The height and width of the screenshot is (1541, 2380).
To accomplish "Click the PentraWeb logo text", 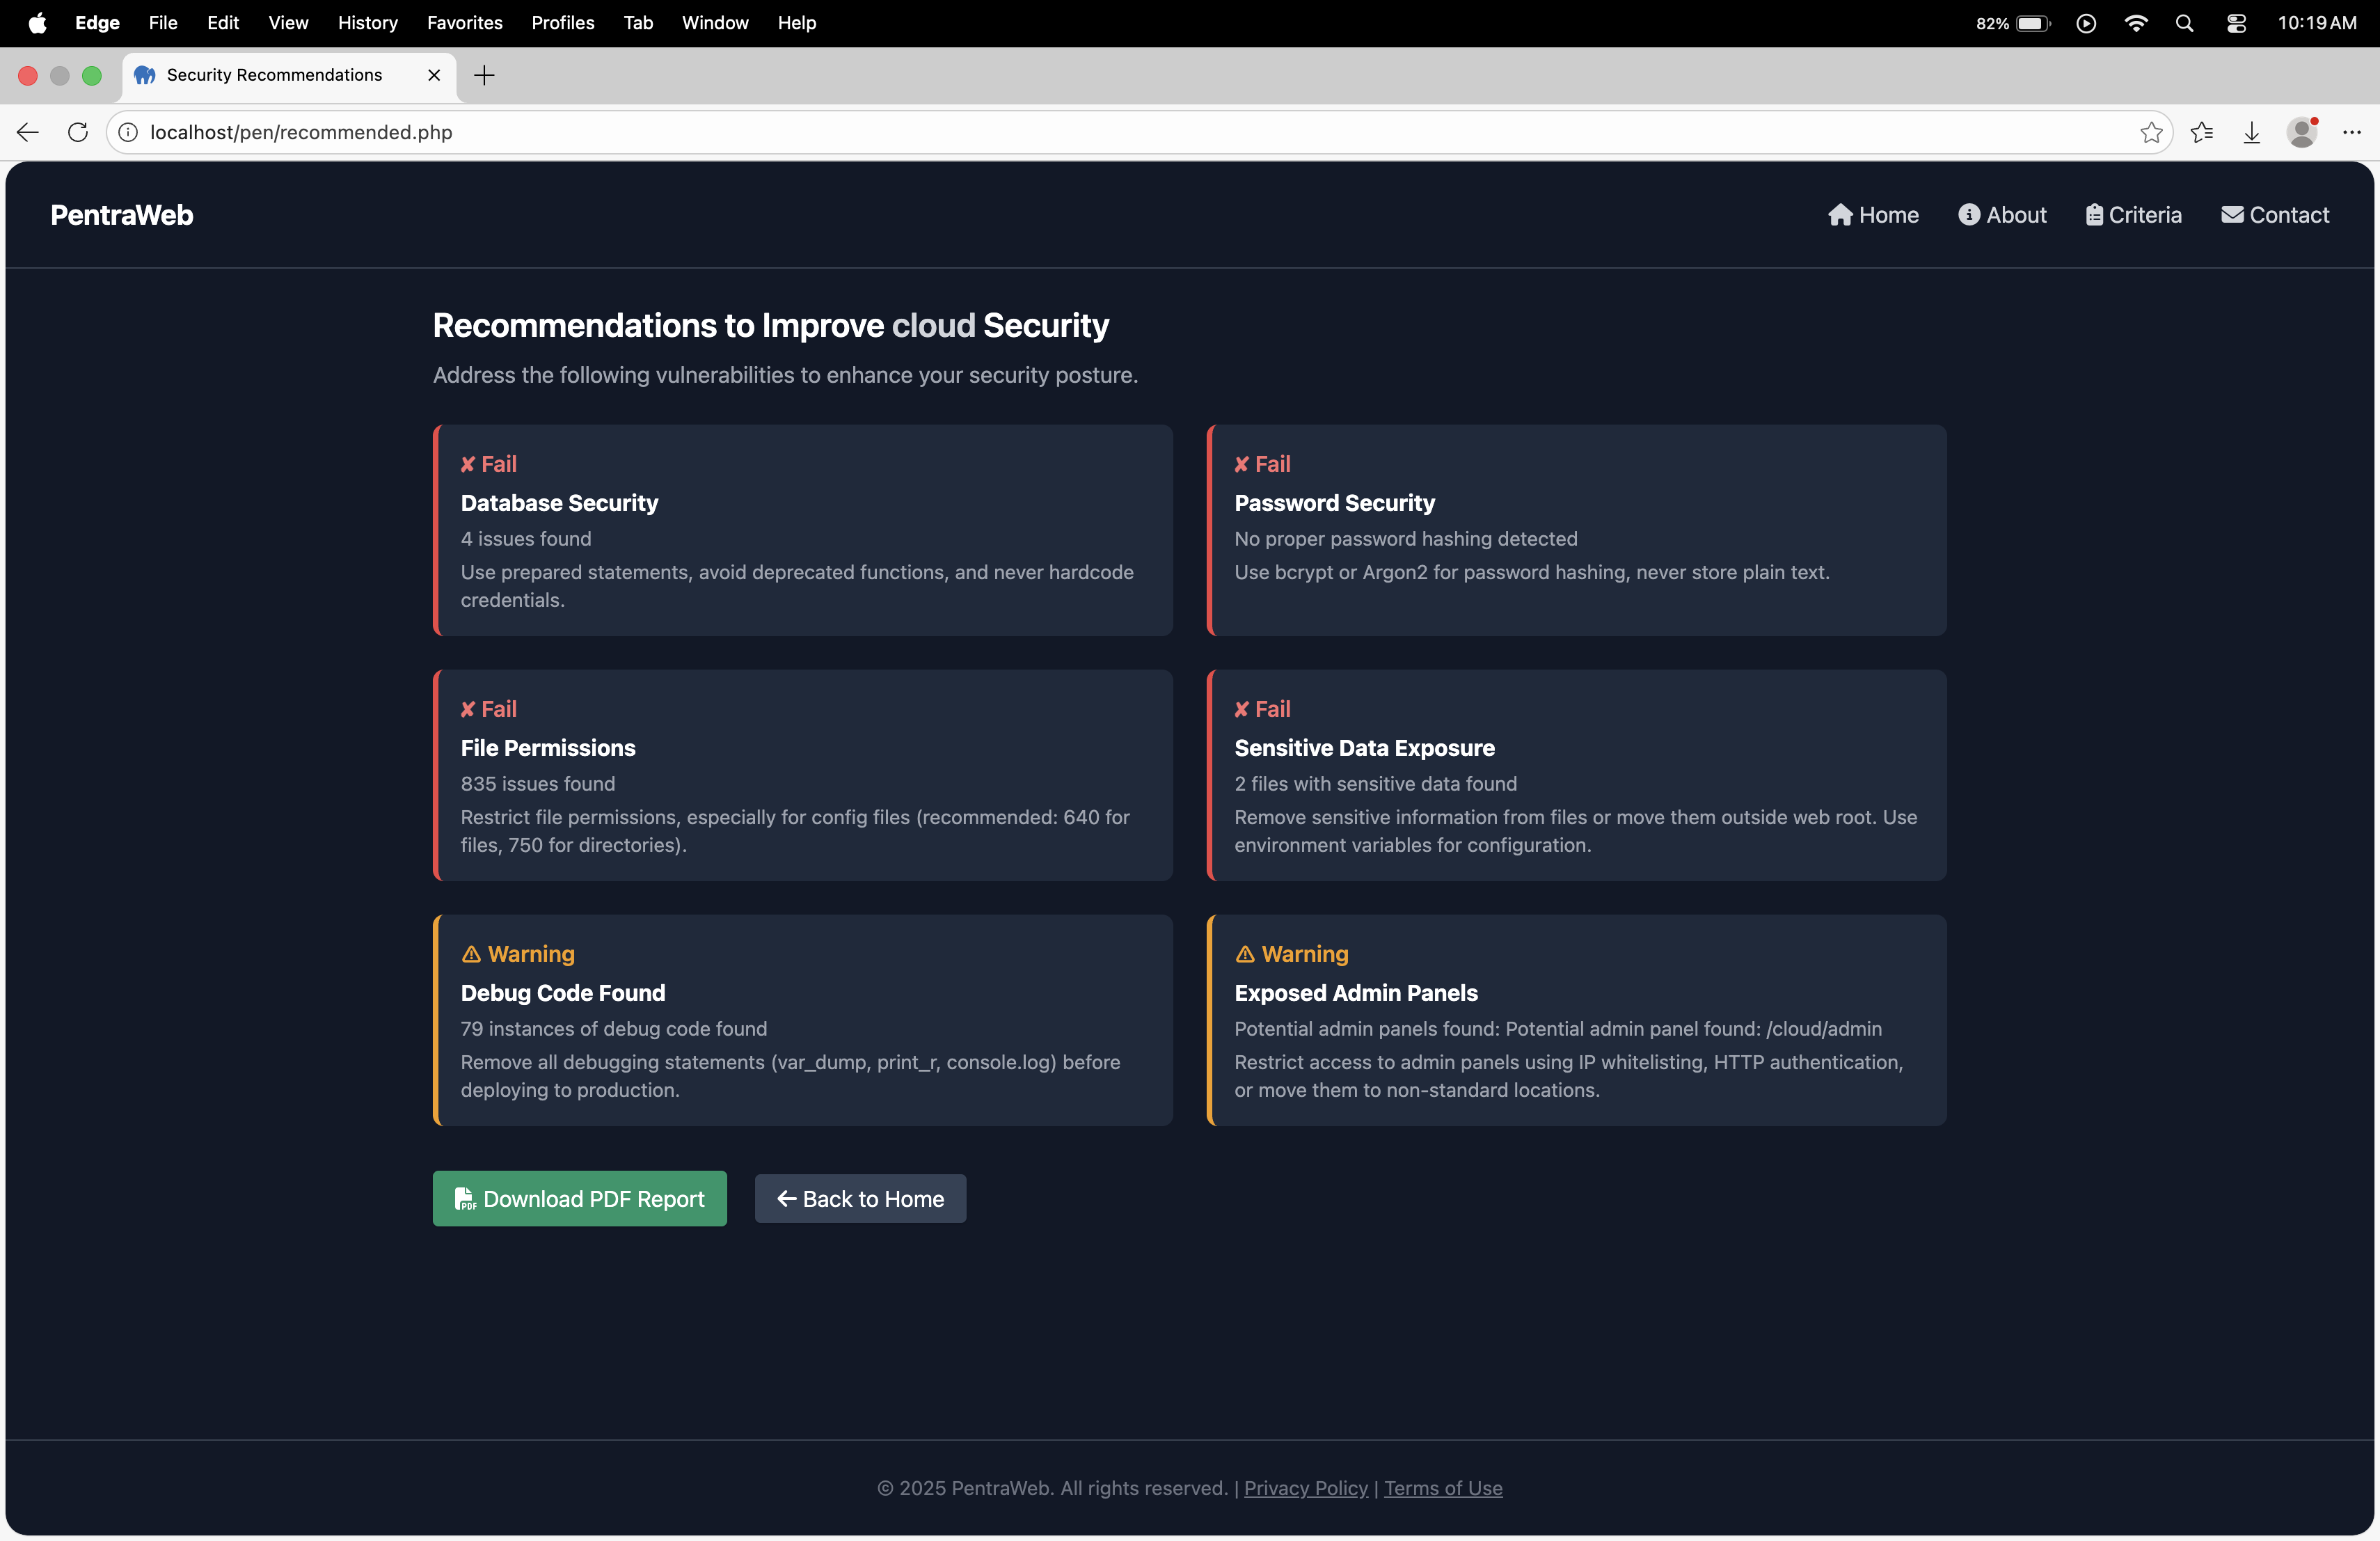I will [122, 215].
